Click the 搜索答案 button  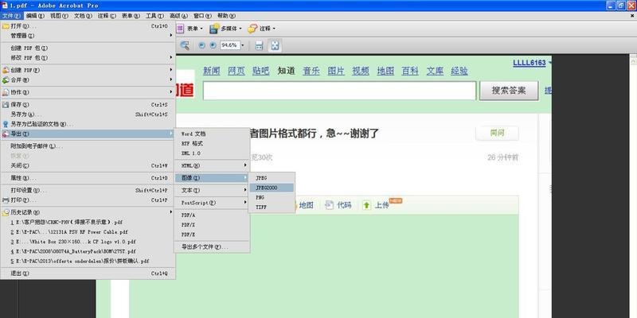click(x=509, y=91)
